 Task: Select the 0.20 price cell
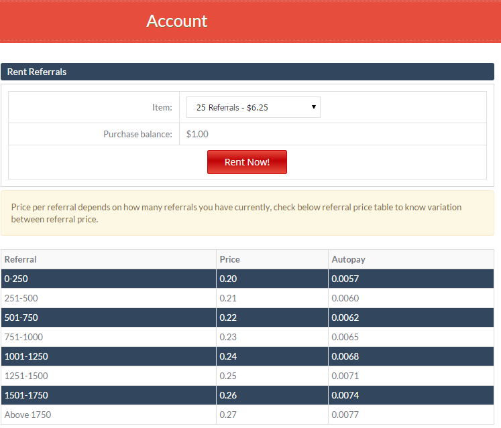click(x=272, y=279)
